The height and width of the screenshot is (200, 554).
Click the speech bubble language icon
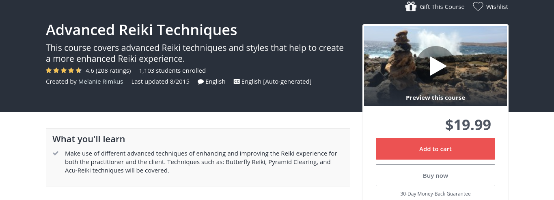pyautogui.click(x=200, y=82)
